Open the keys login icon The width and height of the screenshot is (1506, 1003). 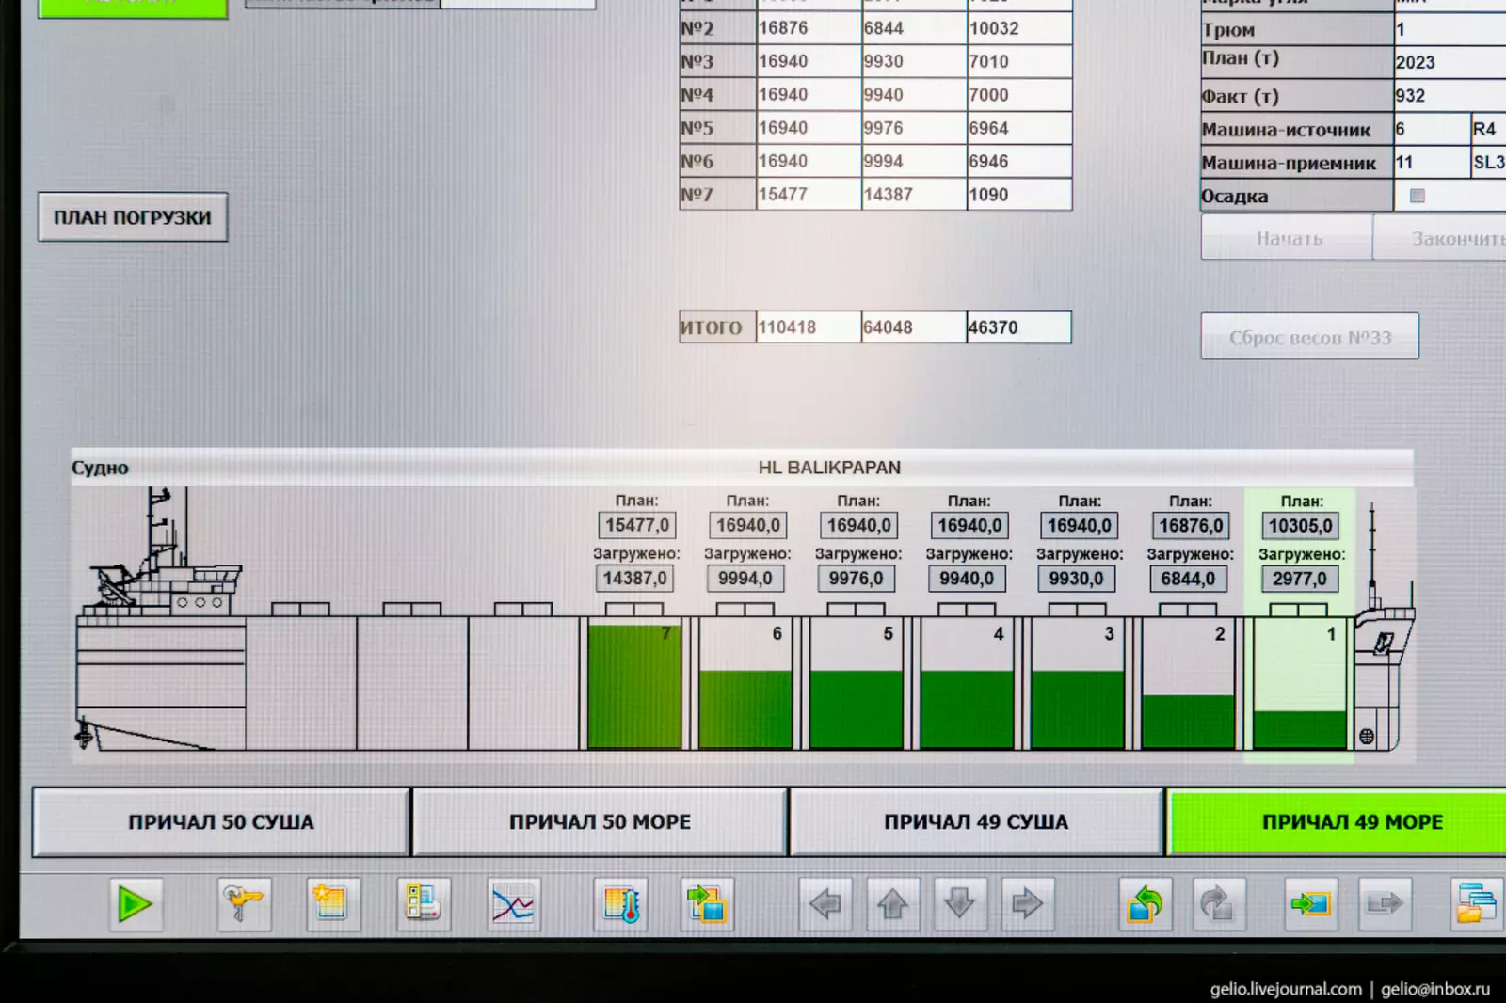[x=243, y=905]
